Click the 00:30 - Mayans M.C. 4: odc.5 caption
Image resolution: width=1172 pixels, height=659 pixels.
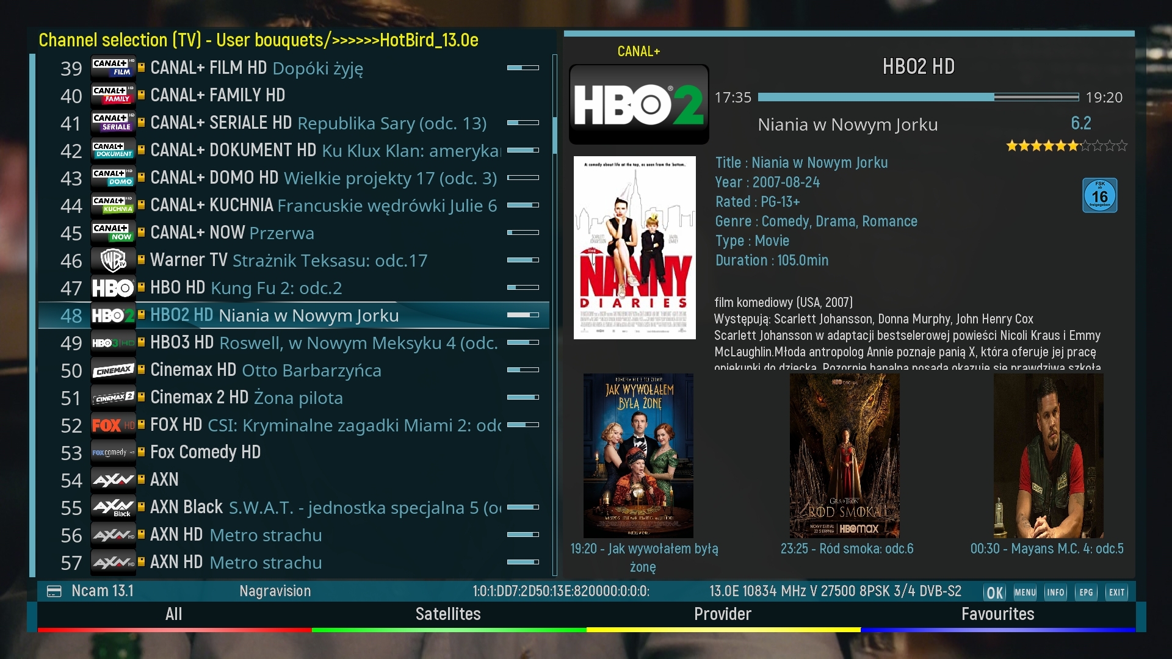point(1047,549)
